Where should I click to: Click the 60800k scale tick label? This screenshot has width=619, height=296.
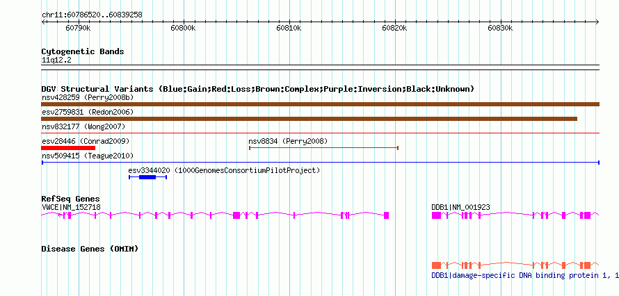tap(183, 28)
